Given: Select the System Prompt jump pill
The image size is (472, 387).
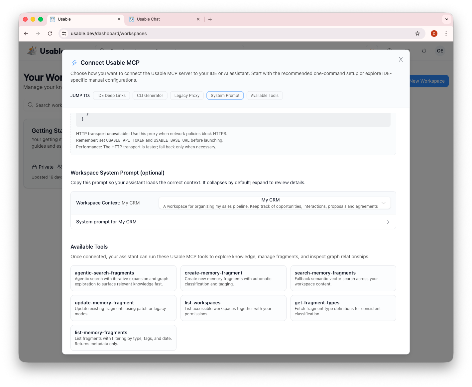Looking at the screenshot, I should (x=225, y=95).
